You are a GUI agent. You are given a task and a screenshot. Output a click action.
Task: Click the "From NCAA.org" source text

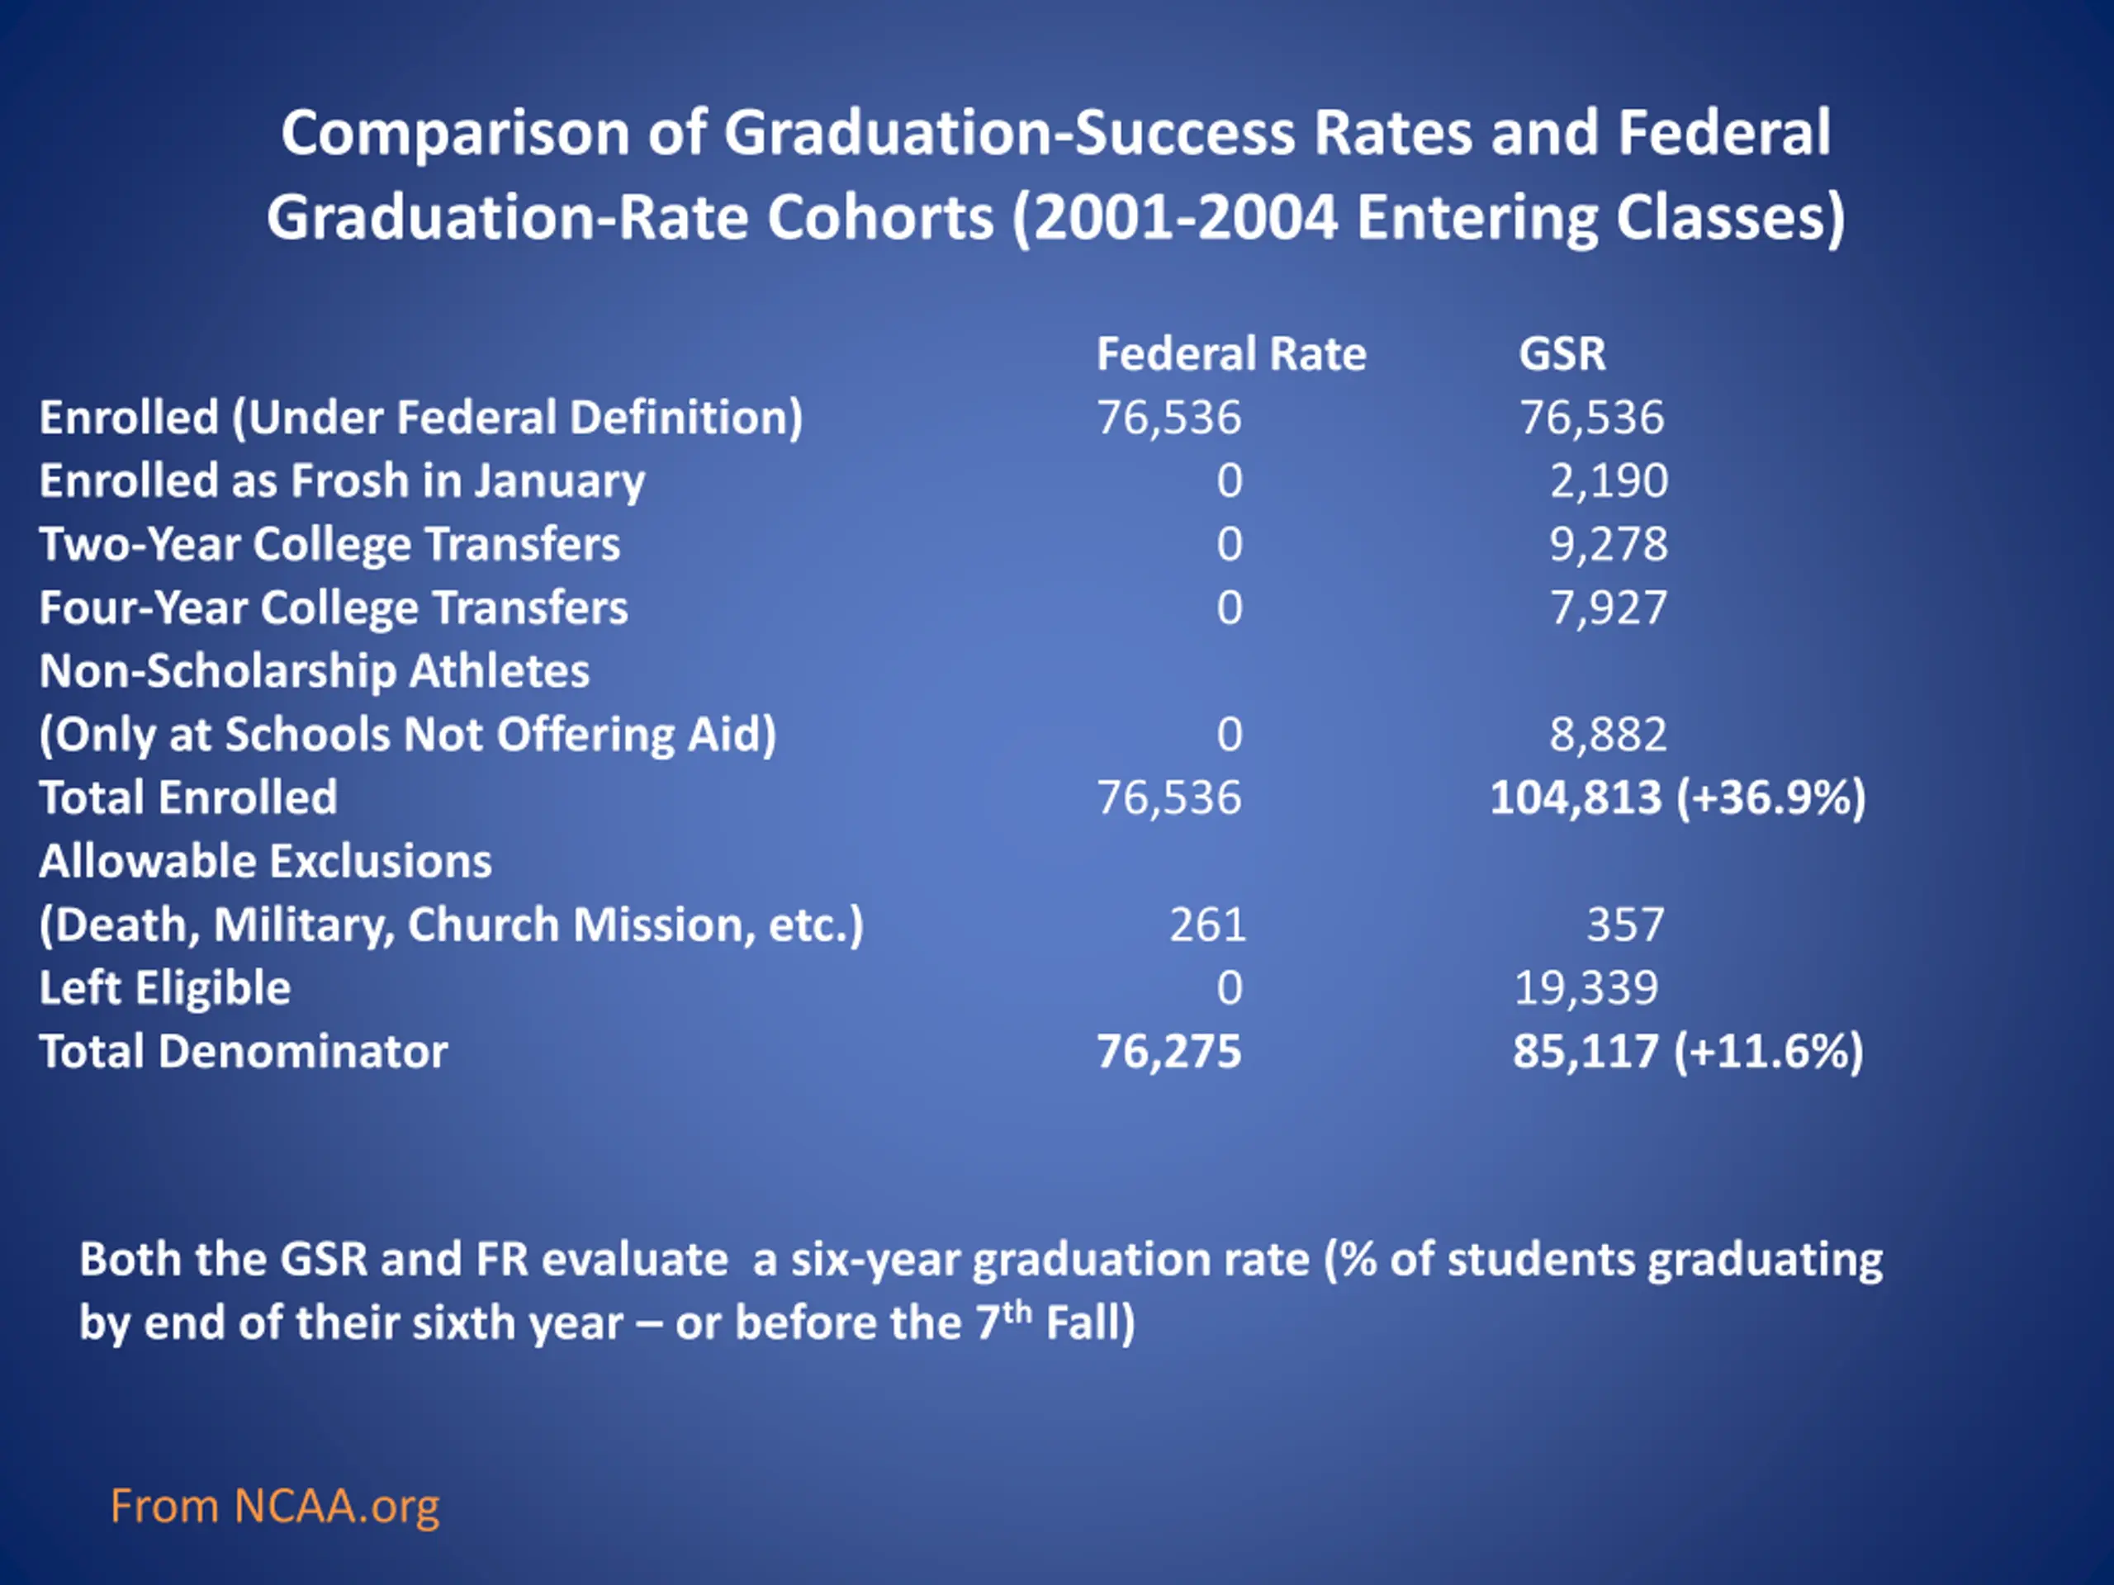tap(274, 1507)
